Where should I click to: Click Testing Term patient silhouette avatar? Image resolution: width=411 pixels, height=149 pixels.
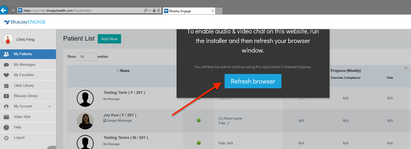click(85, 98)
